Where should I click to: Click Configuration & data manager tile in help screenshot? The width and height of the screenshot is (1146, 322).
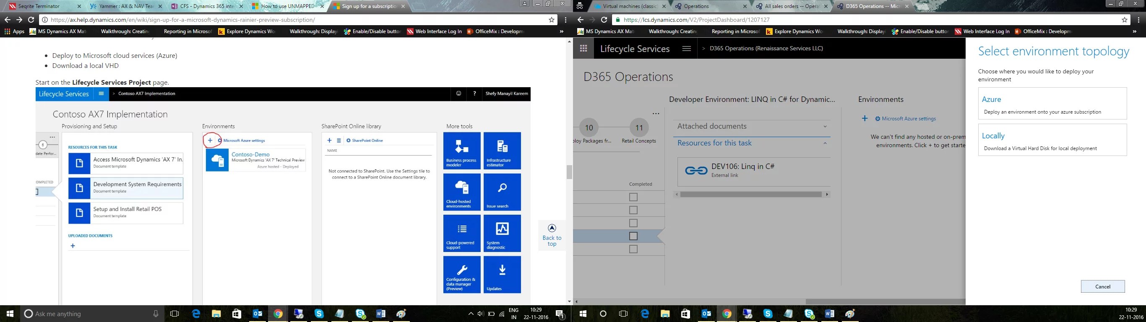[x=462, y=275]
